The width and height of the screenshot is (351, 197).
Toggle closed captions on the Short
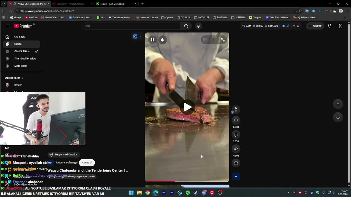(x=205, y=40)
